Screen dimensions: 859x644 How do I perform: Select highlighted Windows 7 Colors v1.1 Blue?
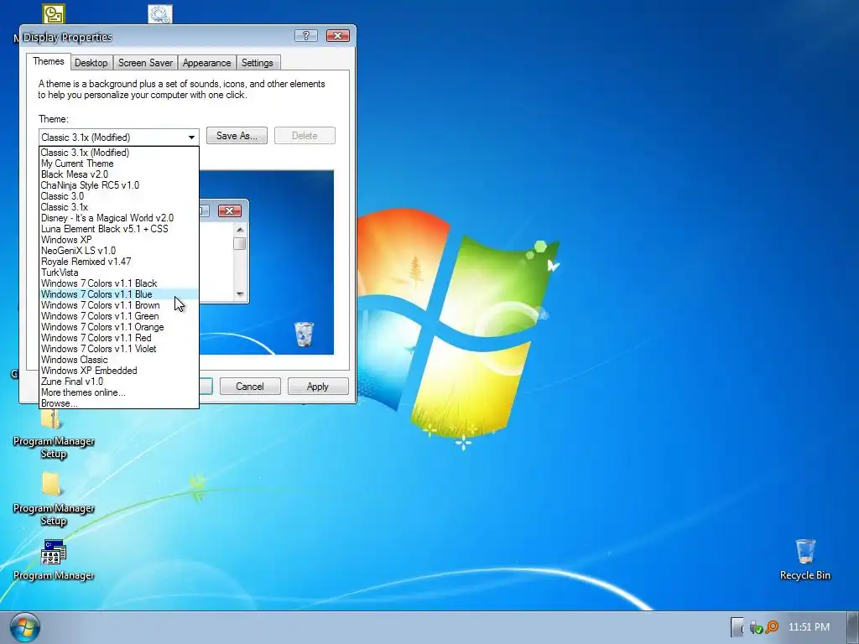119,294
